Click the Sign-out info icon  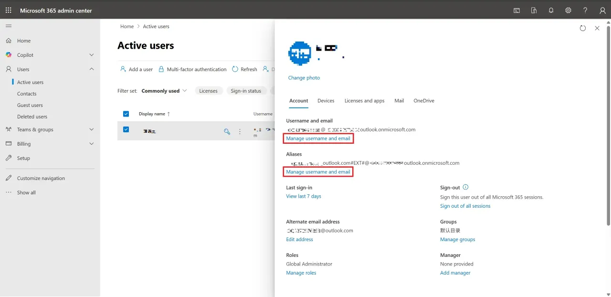[x=466, y=187]
